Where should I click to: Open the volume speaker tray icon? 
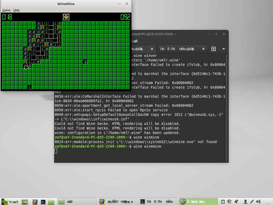[x=258, y=202]
